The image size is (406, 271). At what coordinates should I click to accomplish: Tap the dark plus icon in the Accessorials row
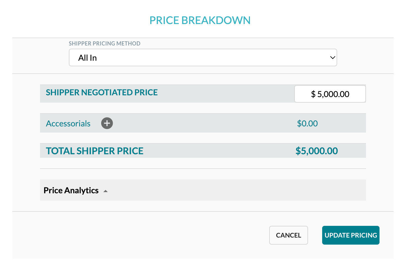point(107,123)
